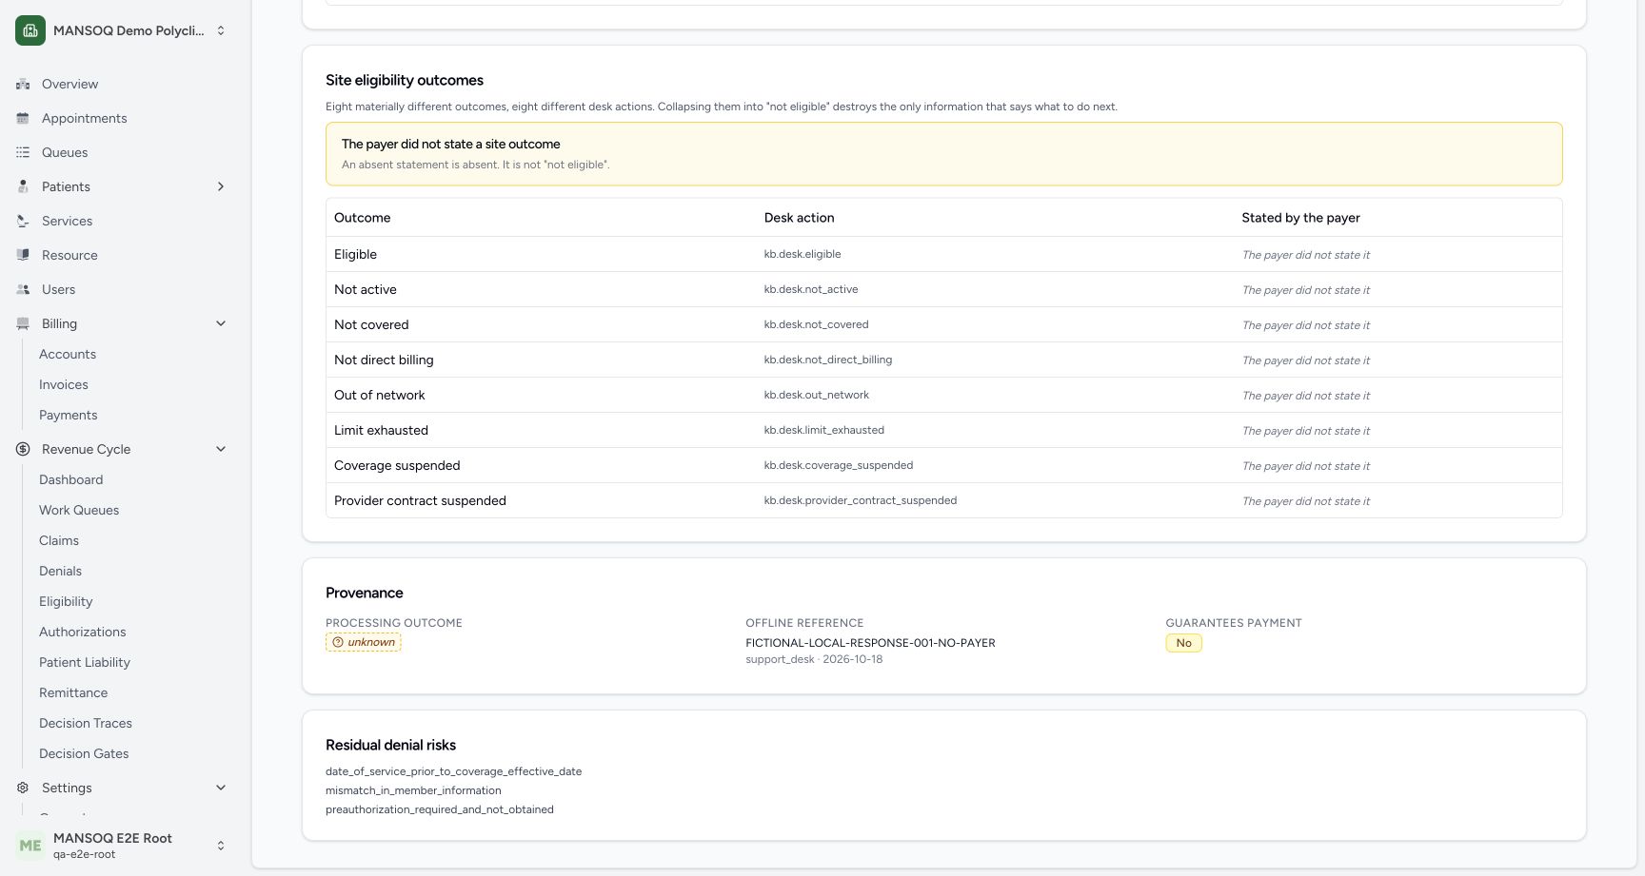The height and width of the screenshot is (876, 1645).
Task: Open Invoices under Billing
Action: pyautogui.click(x=64, y=384)
